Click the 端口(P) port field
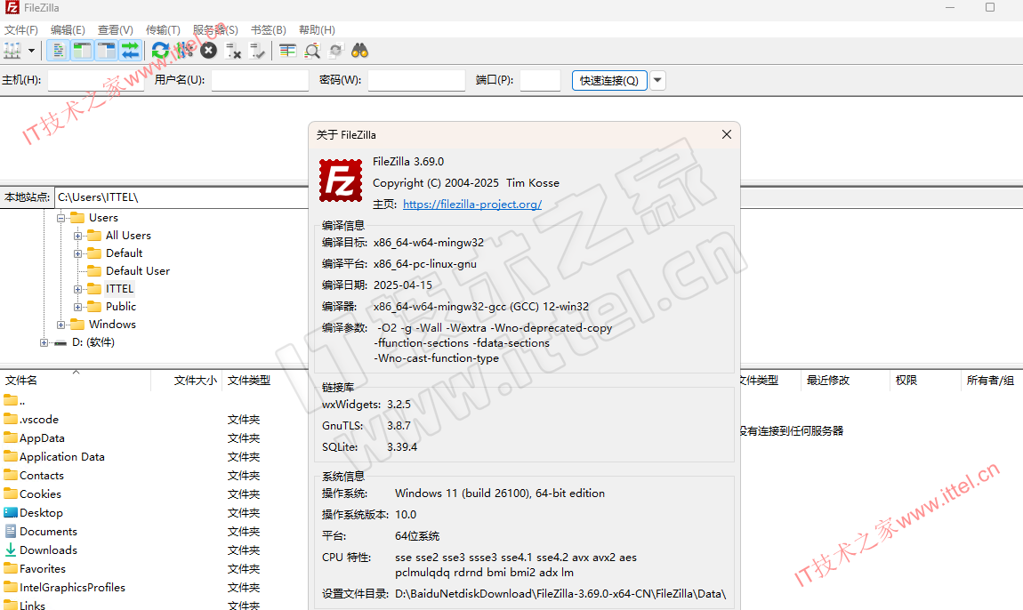Viewport: 1023px width, 610px height. click(540, 80)
